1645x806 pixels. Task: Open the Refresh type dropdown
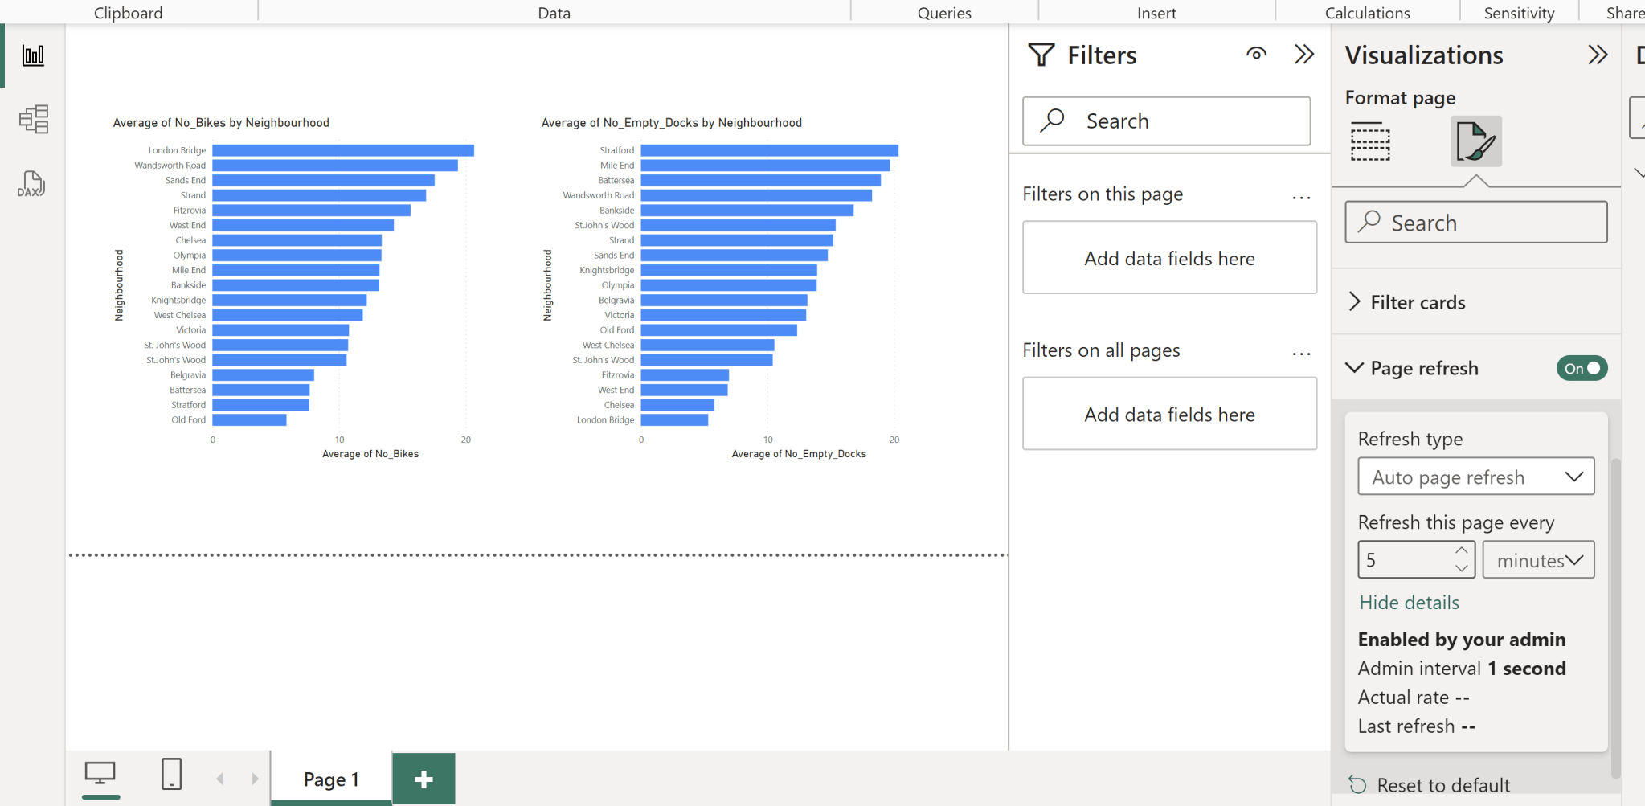point(1475,477)
